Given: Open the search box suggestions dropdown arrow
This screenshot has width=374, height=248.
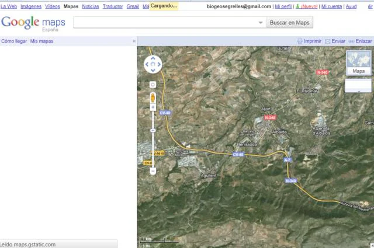Looking at the screenshot, I should [261, 23].
